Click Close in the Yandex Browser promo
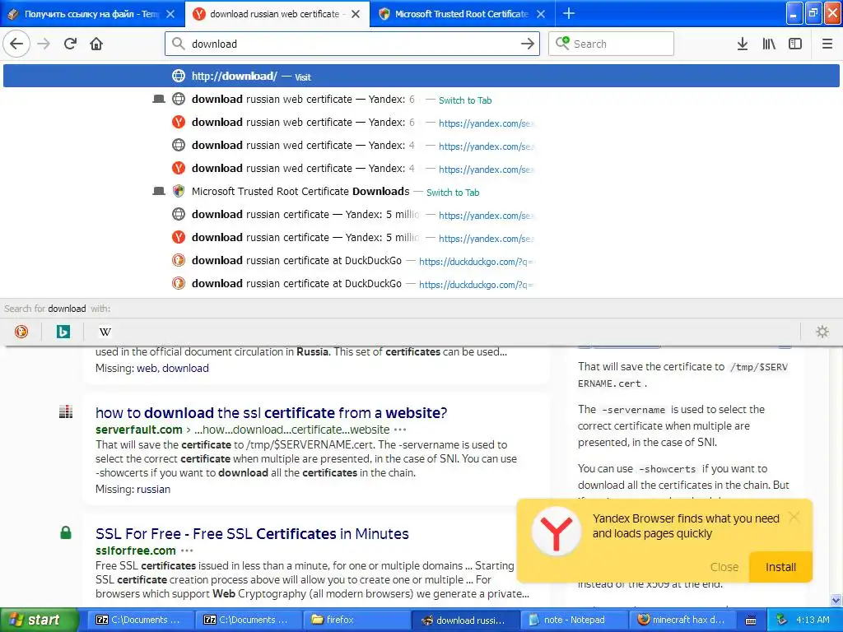This screenshot has width=843, height=632. coord(724,567)
